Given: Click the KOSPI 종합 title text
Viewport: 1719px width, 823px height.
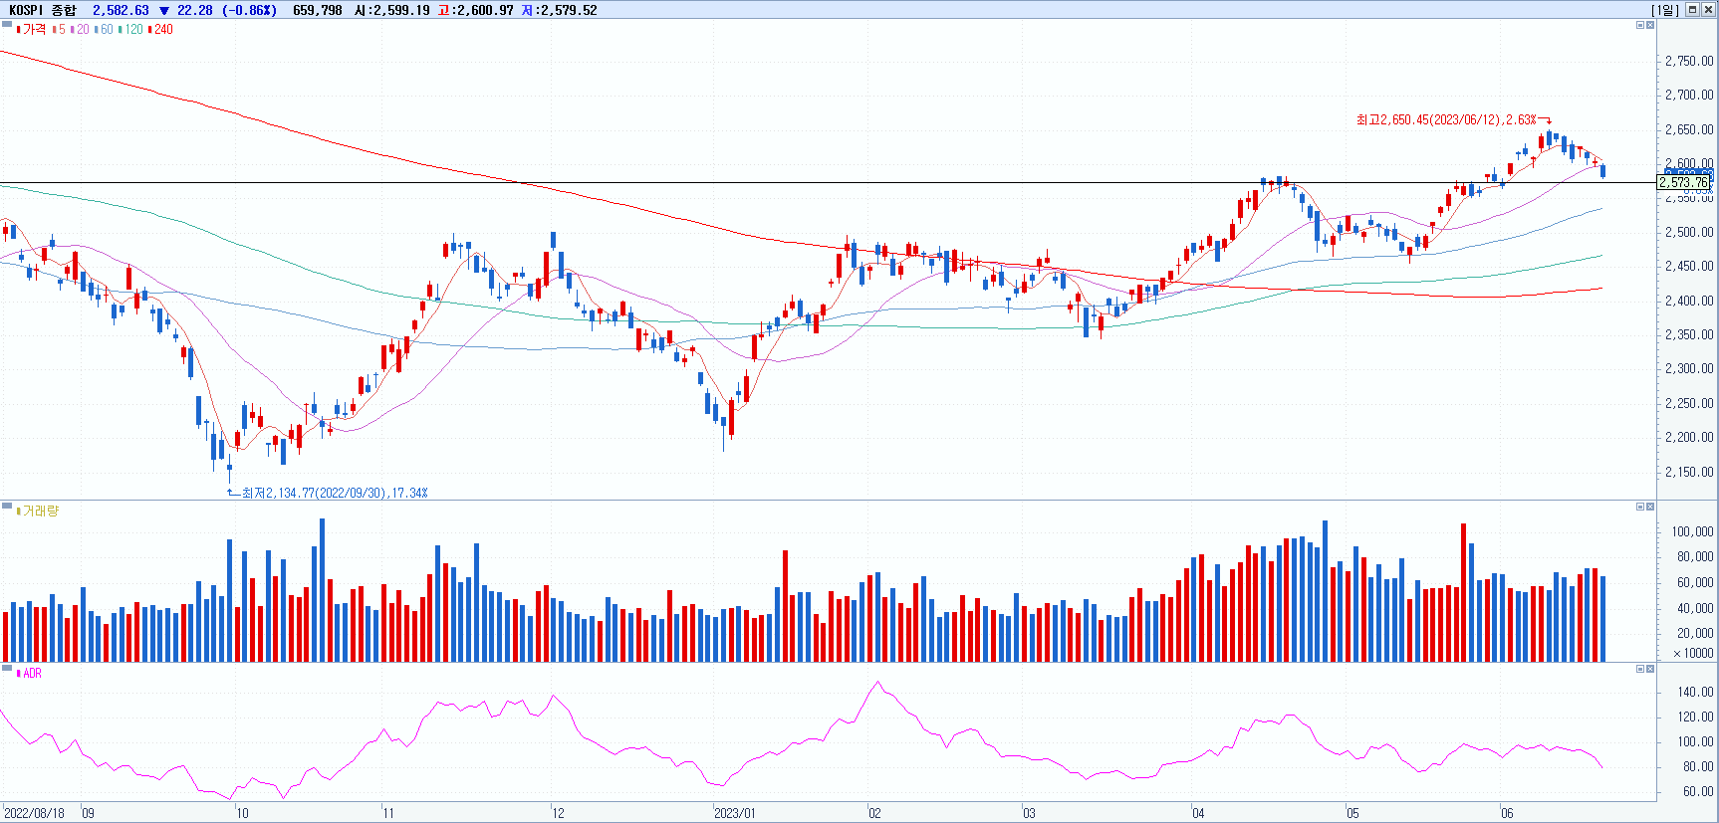Looking at the screenshot, I should [x=42, y=10].
